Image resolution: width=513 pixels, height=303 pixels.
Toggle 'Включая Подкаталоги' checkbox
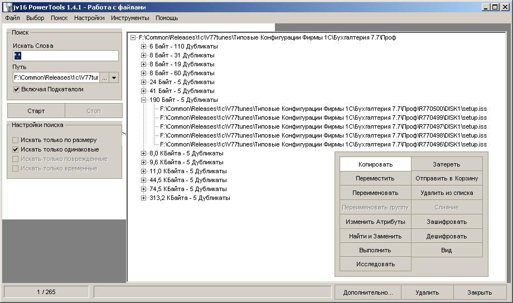coord(17,89)
